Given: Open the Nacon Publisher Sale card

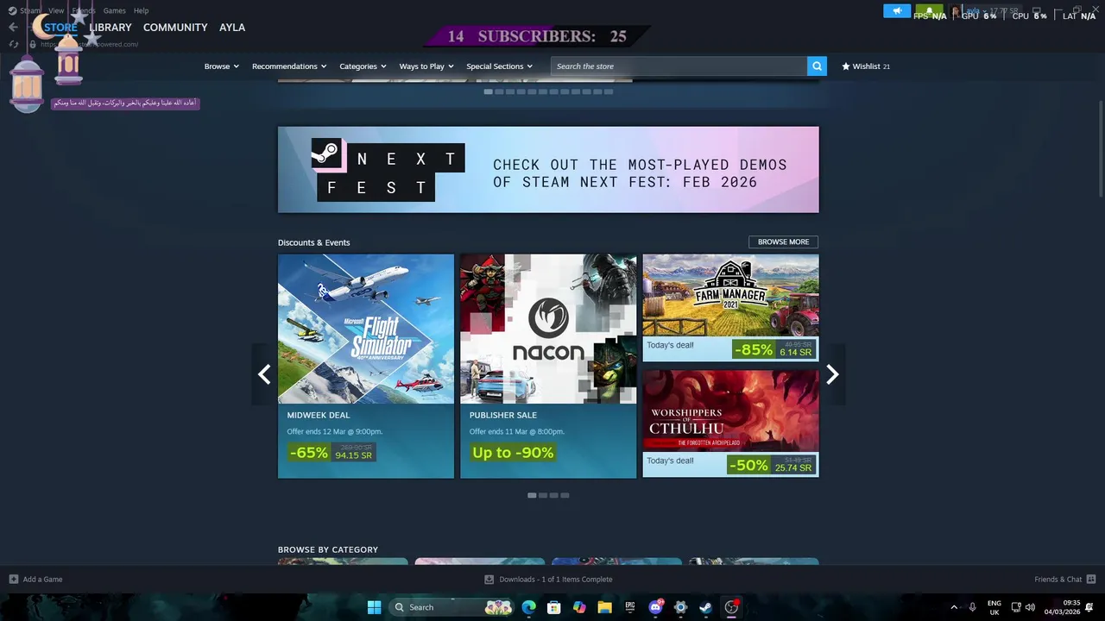Looking at the screenshot, I should (x=548, y=366).
